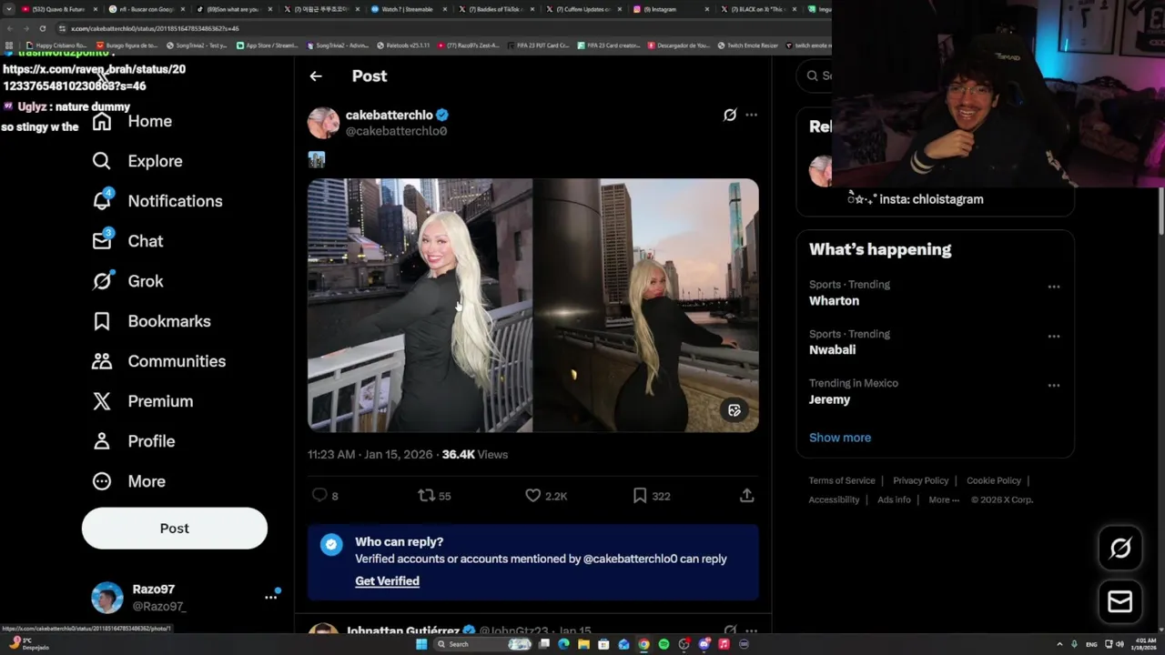Open the Twitch Emote Resizer bookmark
This screenshot has width=1165, height=655.
point(748,45)
